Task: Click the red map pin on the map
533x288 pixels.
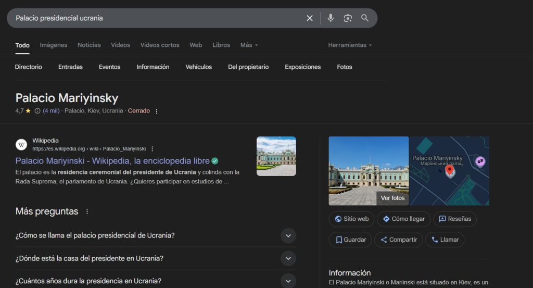Action: tap(449, 170)
